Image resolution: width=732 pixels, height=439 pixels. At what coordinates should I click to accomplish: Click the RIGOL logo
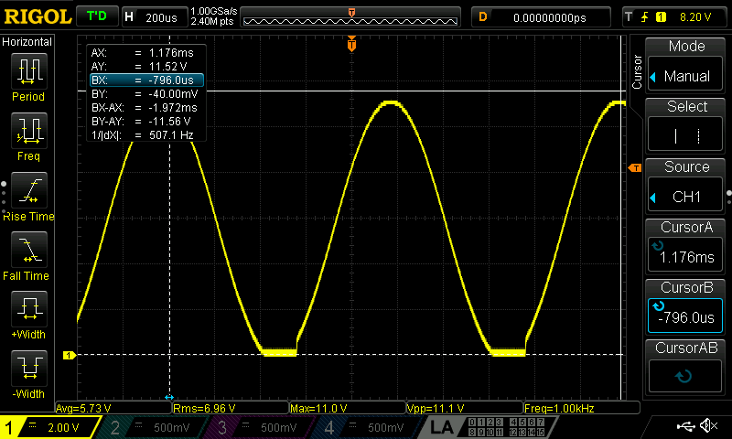38,16
